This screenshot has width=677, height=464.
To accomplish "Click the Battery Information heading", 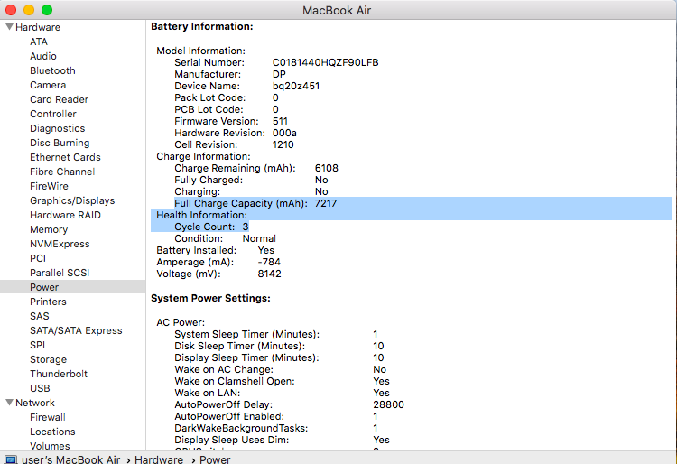I will [201, 26].
